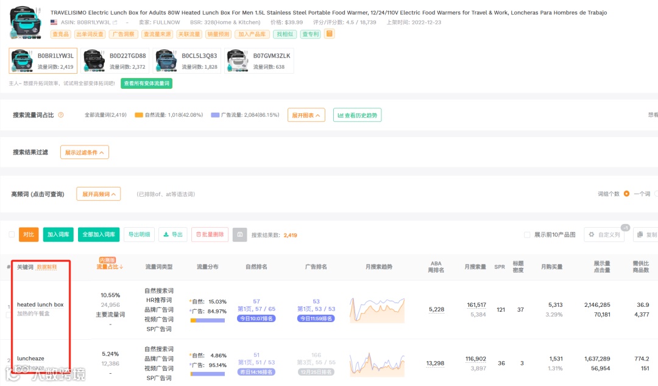Select variant thumbnail B0CL5L3Q83

187,61
